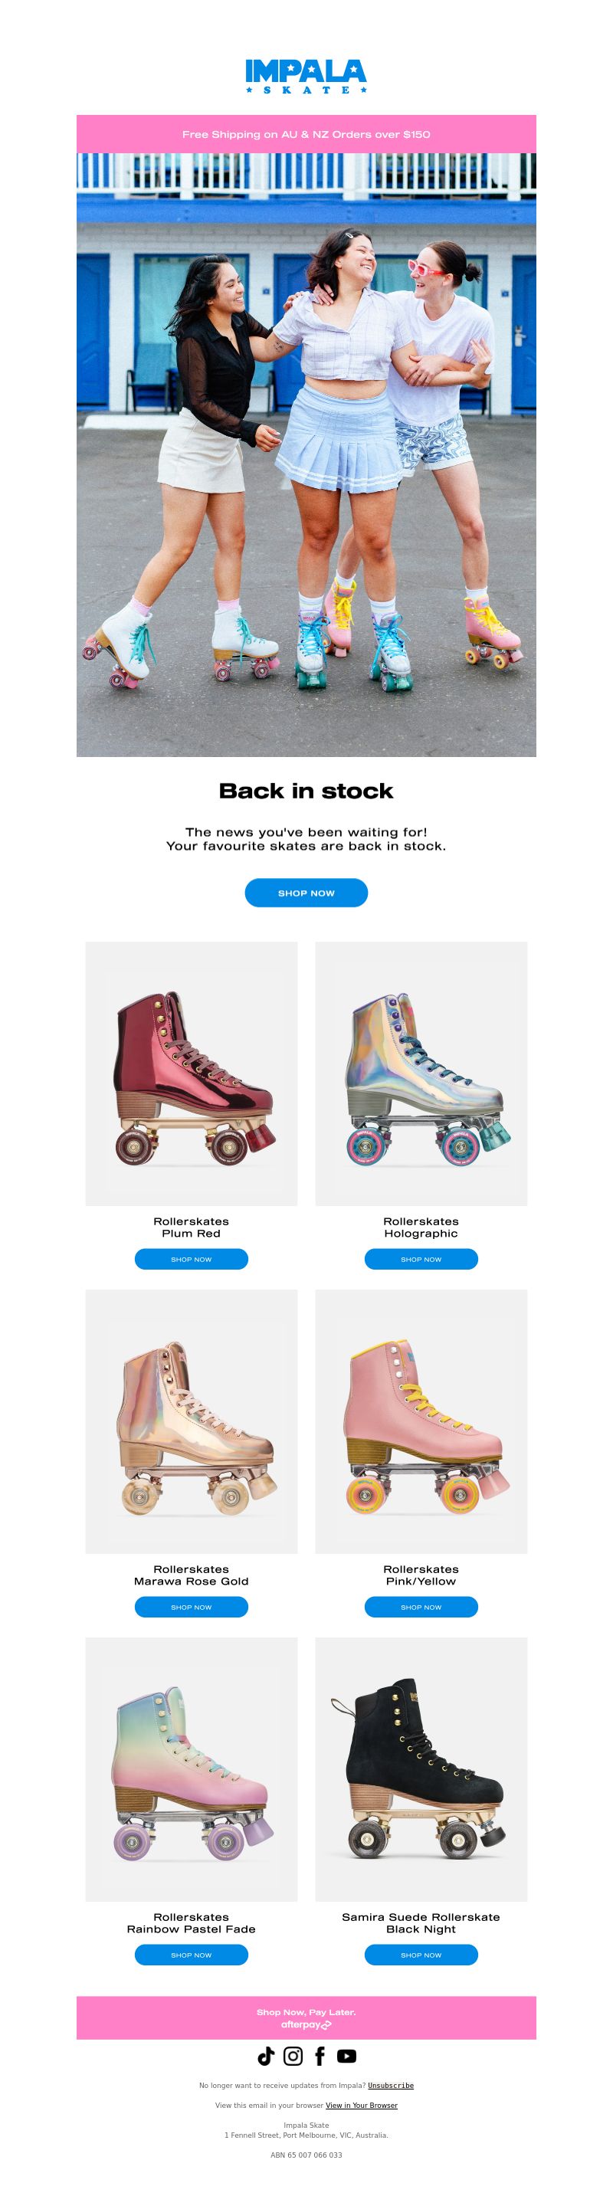The height and width of the screenshot is (2196, 613).
Task: Shop now for Plum Red rollerskates
Action: tap(191, 1259)
